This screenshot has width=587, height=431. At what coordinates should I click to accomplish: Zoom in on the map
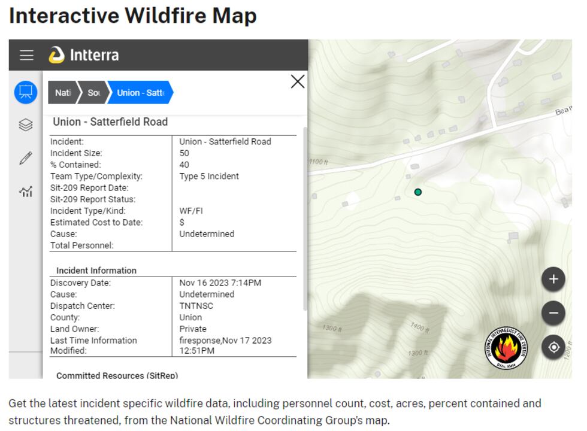(x=553, y=279)
